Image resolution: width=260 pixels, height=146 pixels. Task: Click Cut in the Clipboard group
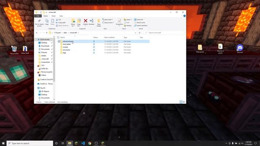click(58, 19)
